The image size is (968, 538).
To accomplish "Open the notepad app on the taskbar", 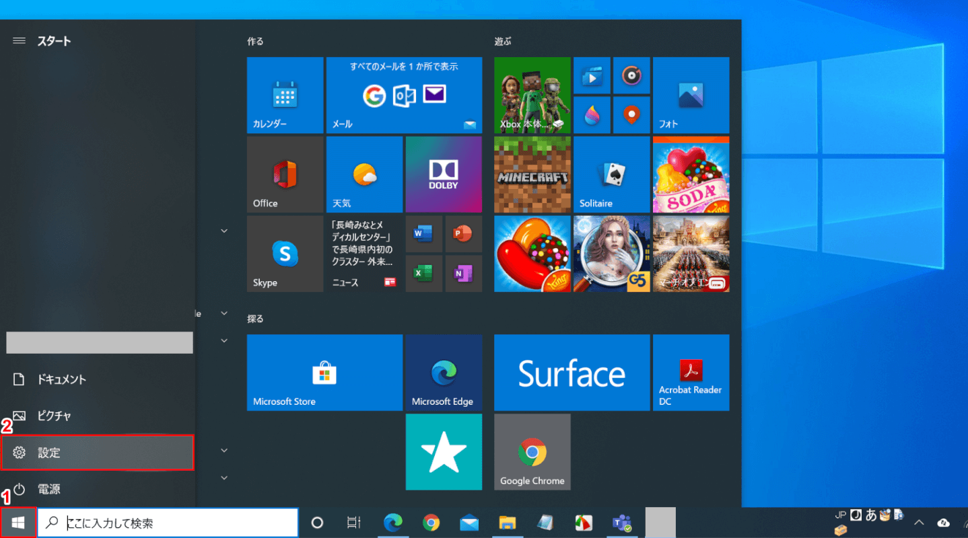I will pyautogui.click(x=545, y=523).
